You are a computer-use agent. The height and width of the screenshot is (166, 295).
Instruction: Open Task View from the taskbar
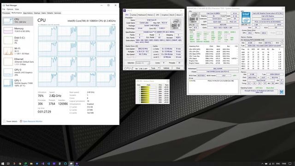(8, 164)
